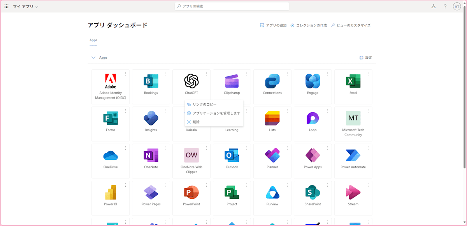Open the Project app icon
Screen dimensions: 467x226
tap(232, 192)
